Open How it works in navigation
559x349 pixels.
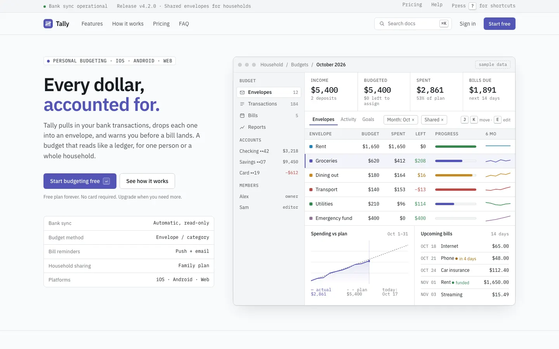point(128,24)
